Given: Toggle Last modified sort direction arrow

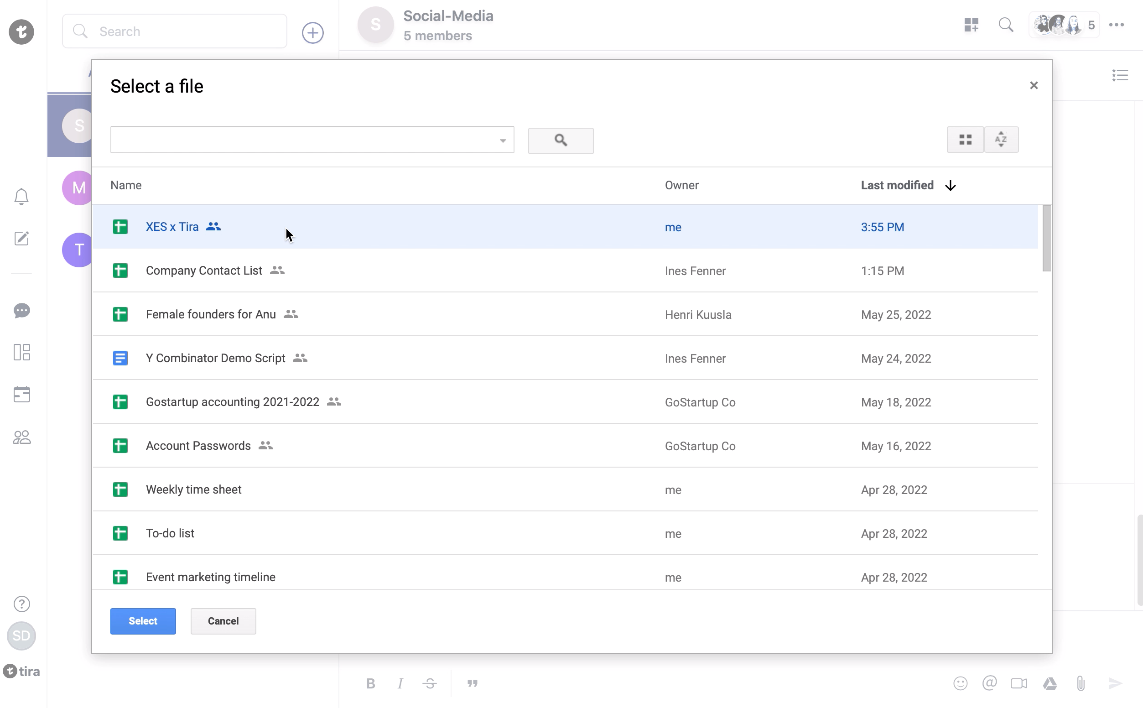Looking at the screenshot, I should (950, 185).
